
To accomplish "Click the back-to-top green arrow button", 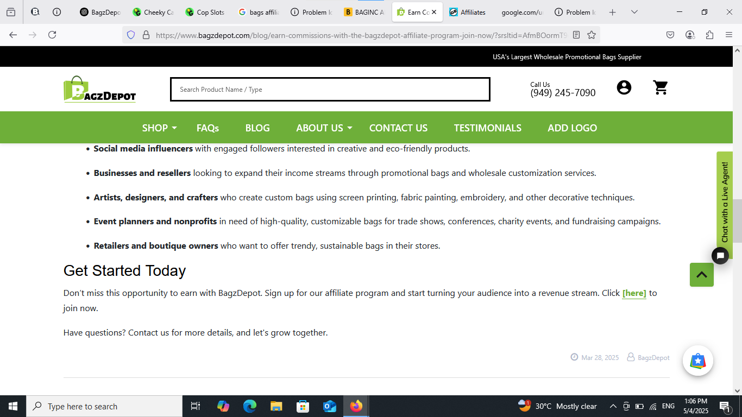I will (x=702, y=275).
